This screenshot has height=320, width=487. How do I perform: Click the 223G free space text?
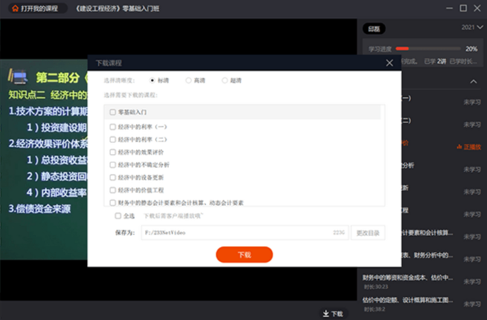(x=339, y=233)
